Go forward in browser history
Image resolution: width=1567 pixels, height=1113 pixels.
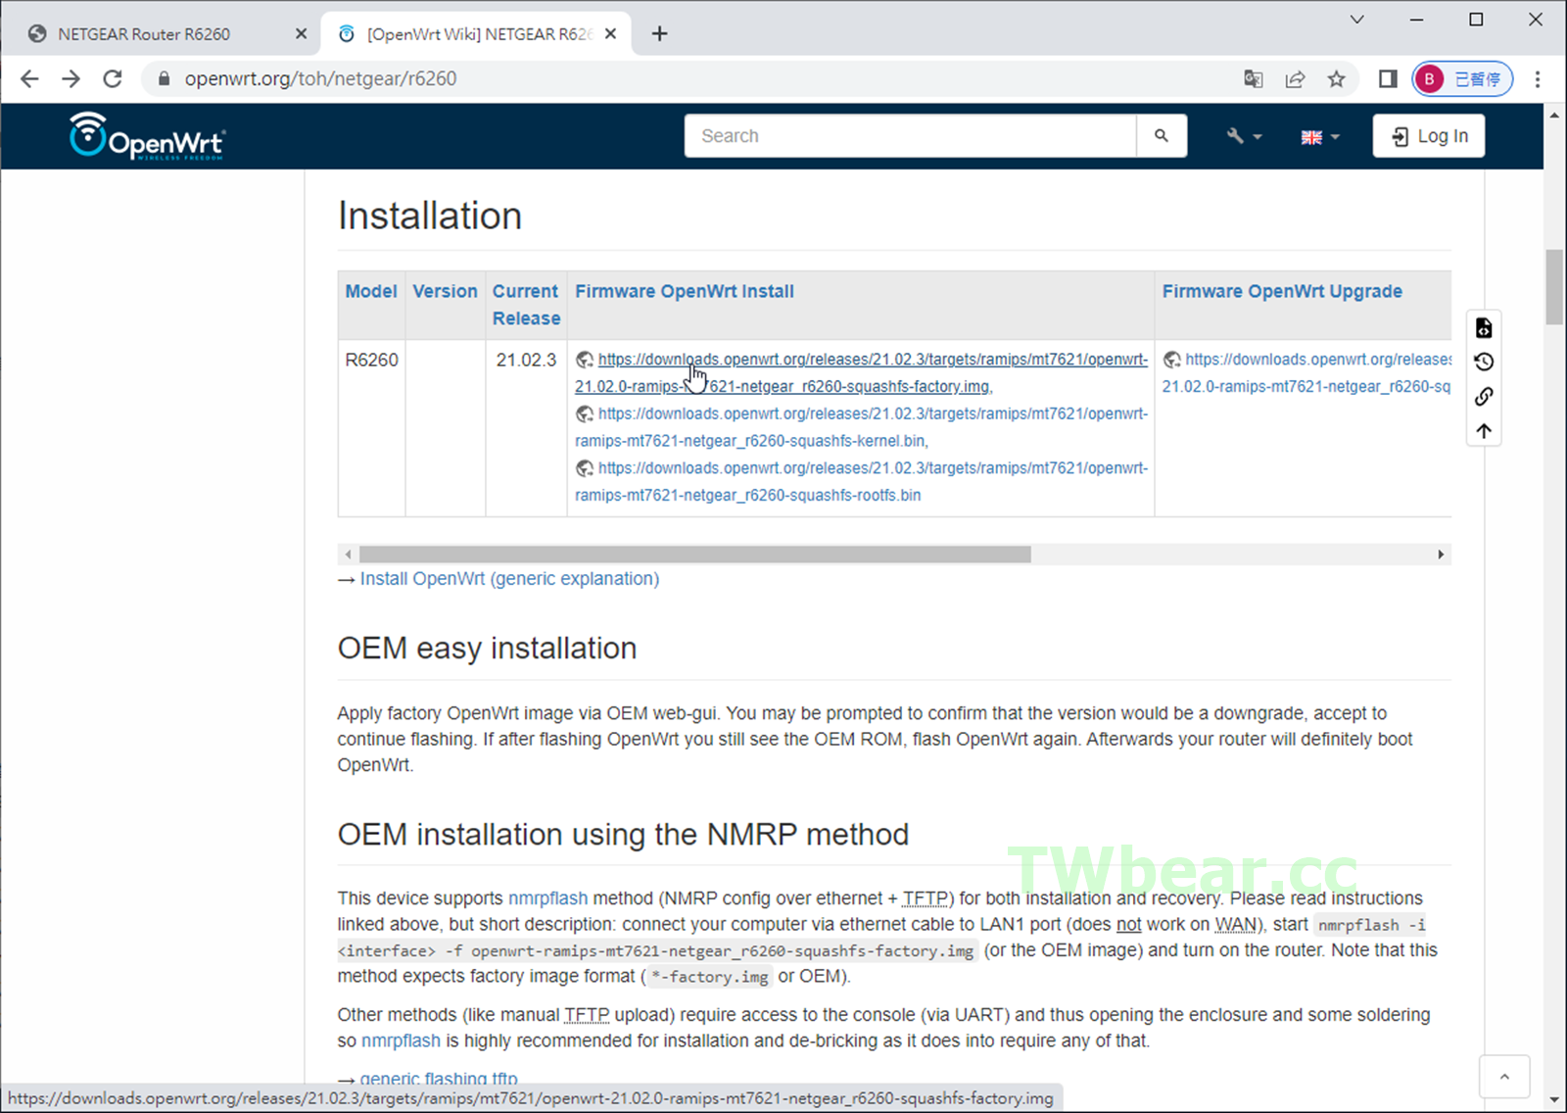coord(71,79)
